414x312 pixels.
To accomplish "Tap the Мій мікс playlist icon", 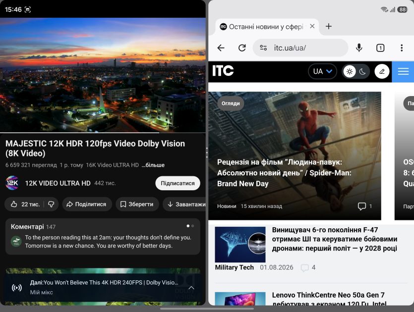I will coord(17,287).
